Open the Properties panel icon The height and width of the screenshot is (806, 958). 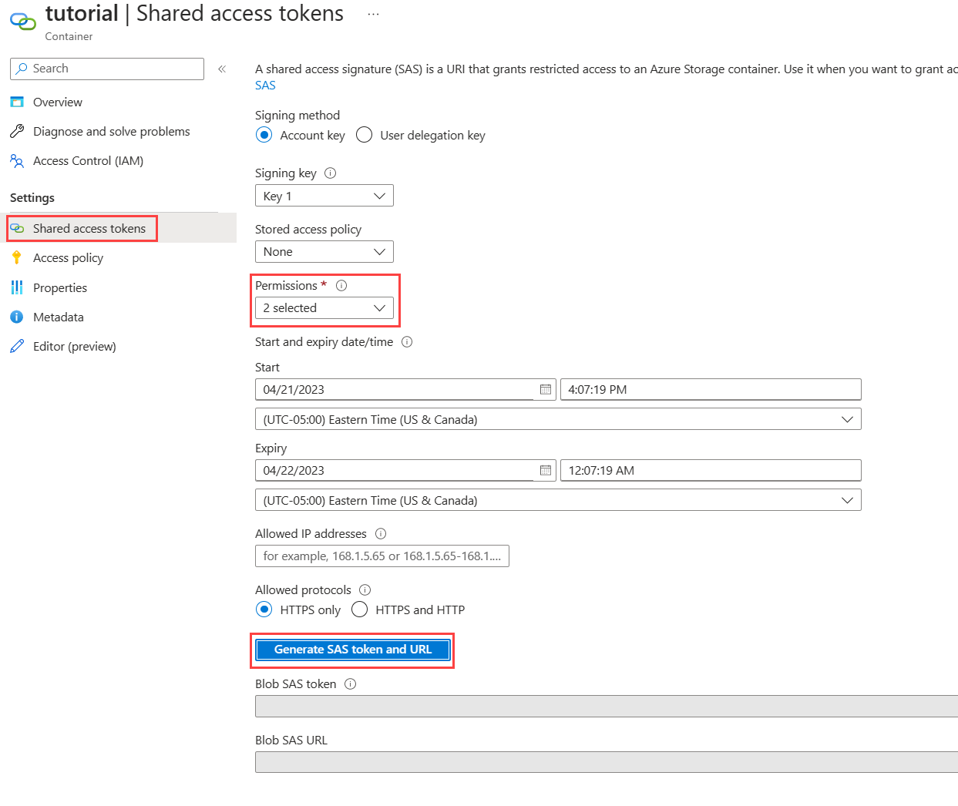tap(17, 287)
